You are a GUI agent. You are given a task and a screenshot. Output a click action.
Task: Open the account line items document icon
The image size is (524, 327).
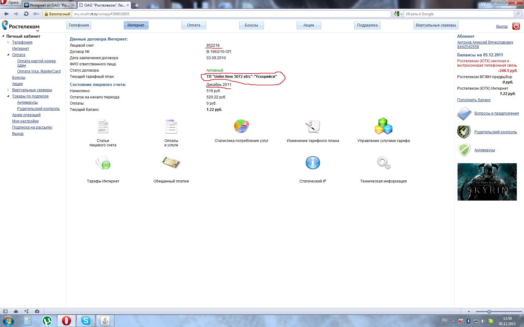[x=103, y=126]
